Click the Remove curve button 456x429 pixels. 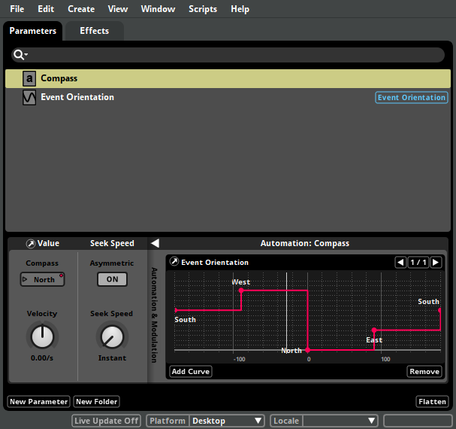(424, 372)
